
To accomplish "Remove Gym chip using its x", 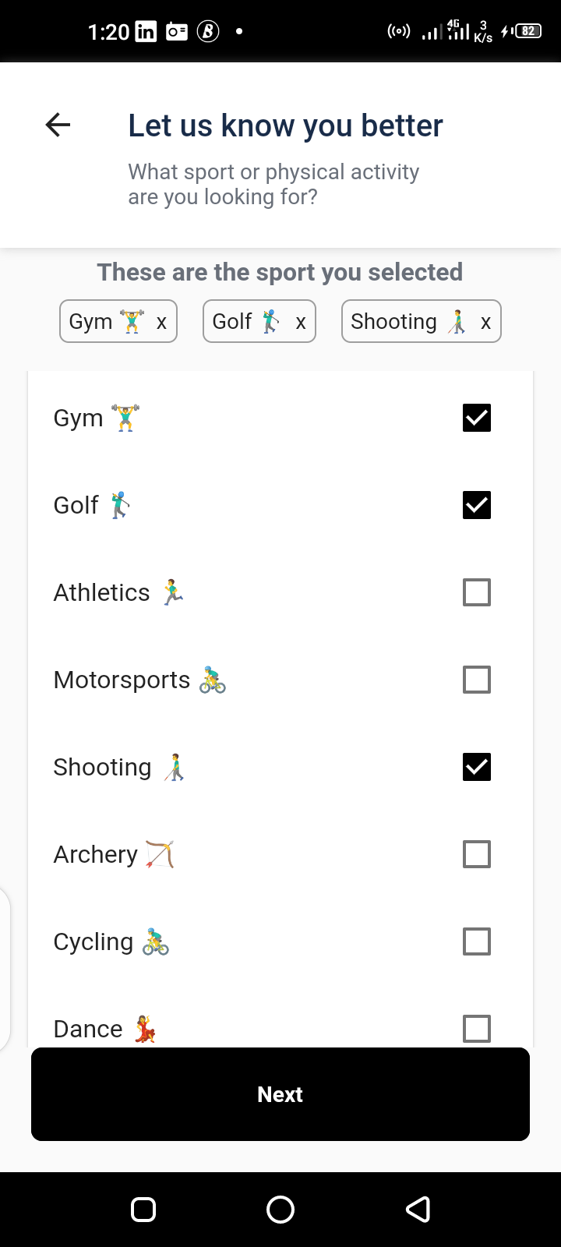I will tap(161, 322).
